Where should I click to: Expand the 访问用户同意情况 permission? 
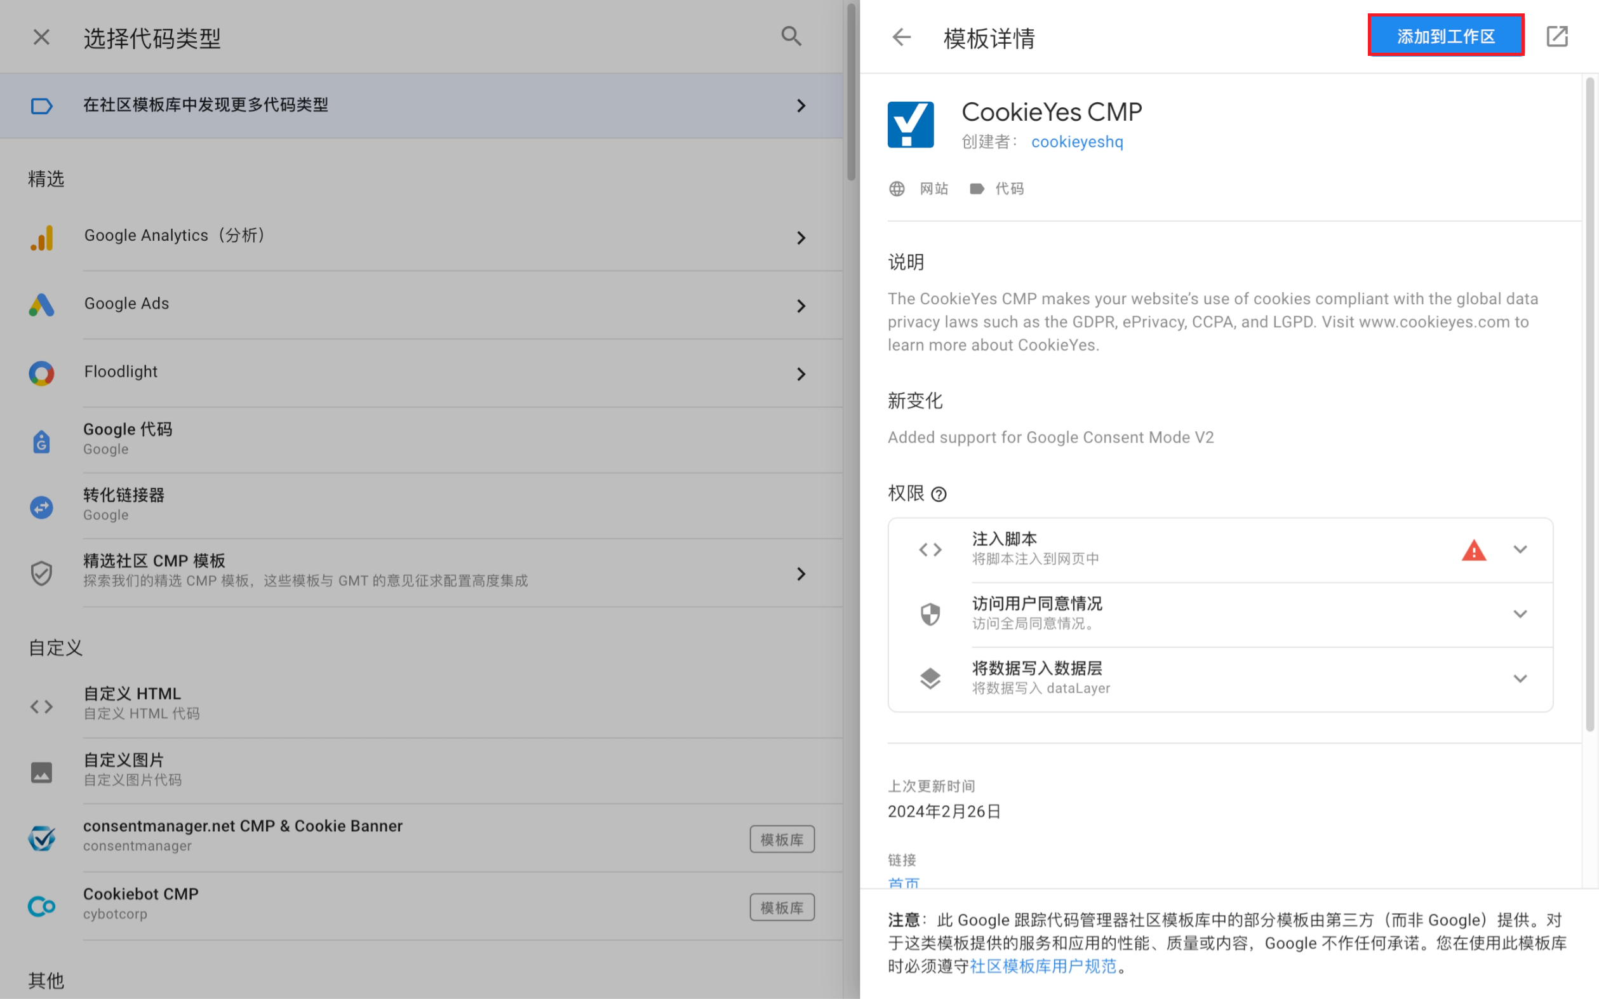click(x=1520, y=615)
